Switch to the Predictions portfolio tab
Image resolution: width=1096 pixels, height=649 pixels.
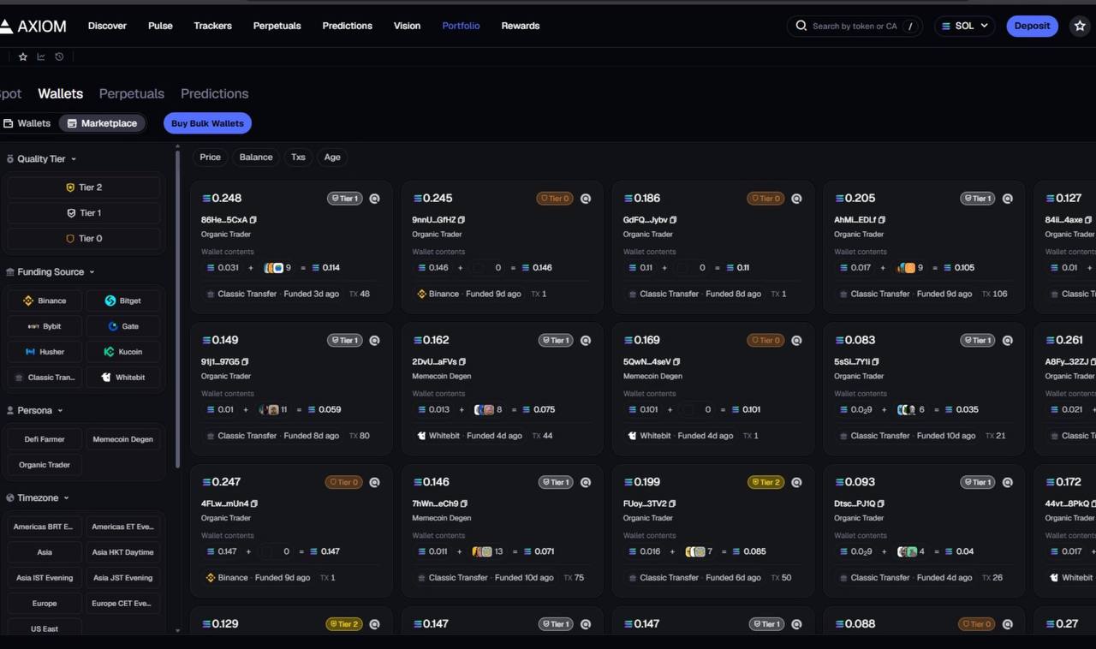pyautogui.click(x=214, y=94)
